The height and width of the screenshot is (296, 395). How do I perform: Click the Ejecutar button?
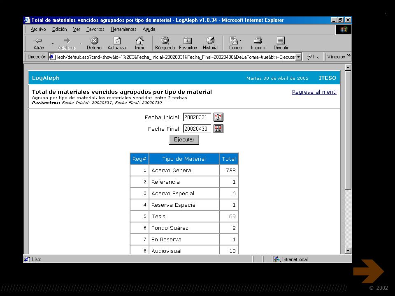(x=184, y=140)
